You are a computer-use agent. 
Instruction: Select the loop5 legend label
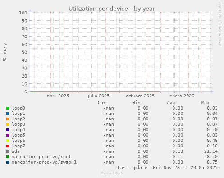point(18,135)
